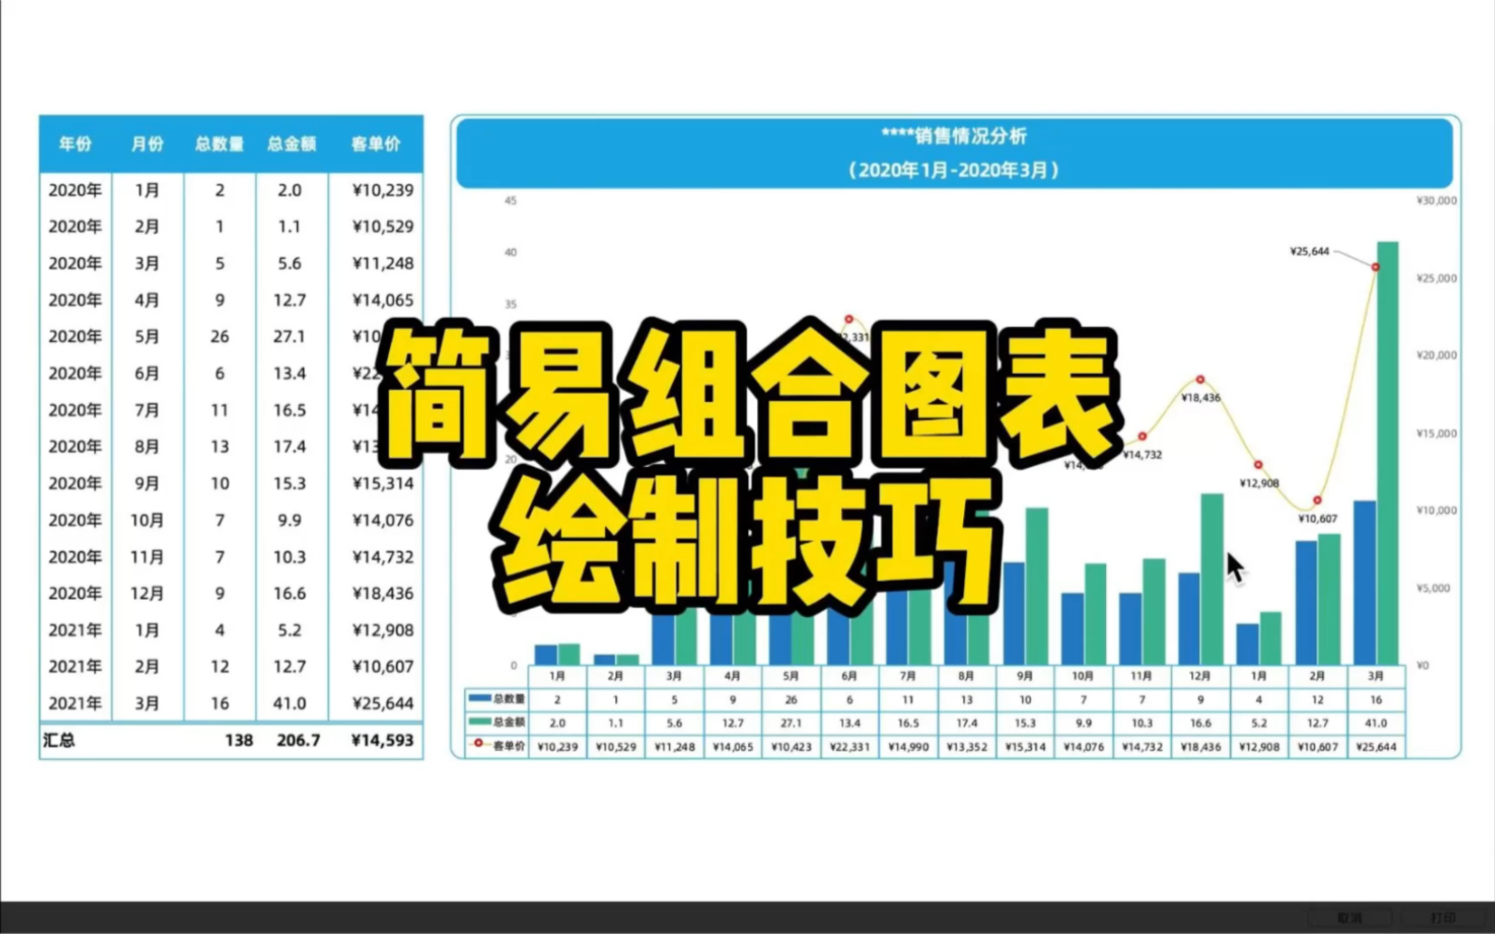Click the ¥12,908 data label on the line chart

point(1259,484)
